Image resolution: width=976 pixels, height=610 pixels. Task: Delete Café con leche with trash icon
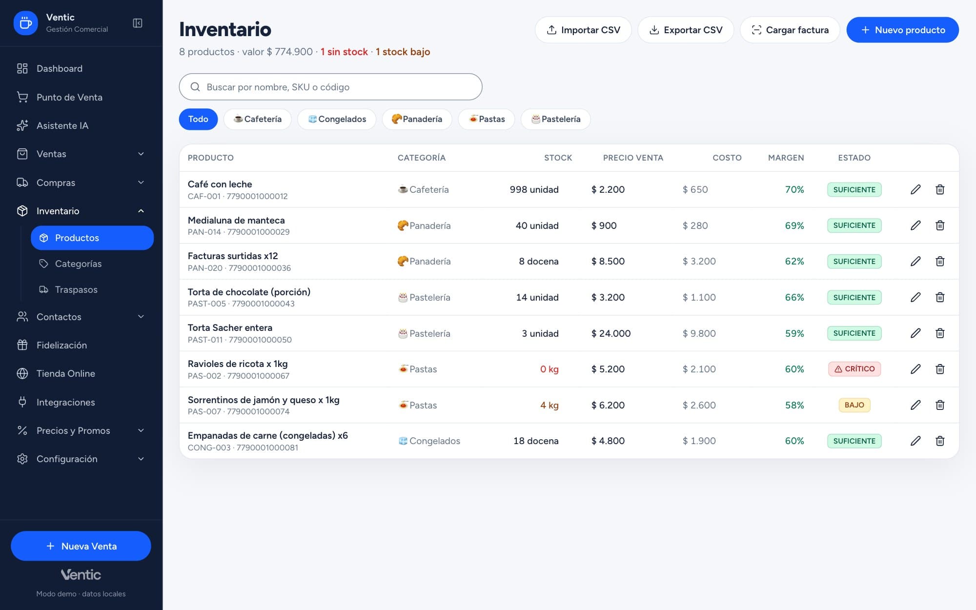click(x=940, y=189)
